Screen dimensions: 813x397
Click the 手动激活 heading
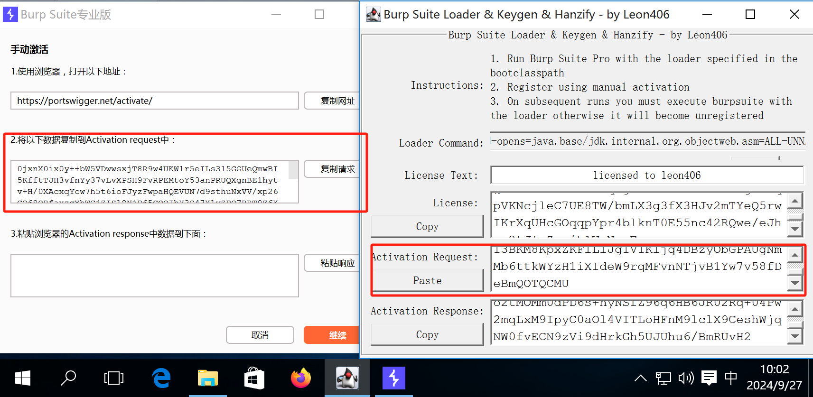pos(29,49)
